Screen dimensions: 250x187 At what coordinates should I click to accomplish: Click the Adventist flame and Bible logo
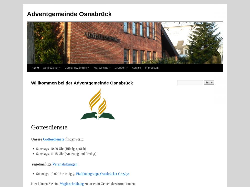[98, 104]
